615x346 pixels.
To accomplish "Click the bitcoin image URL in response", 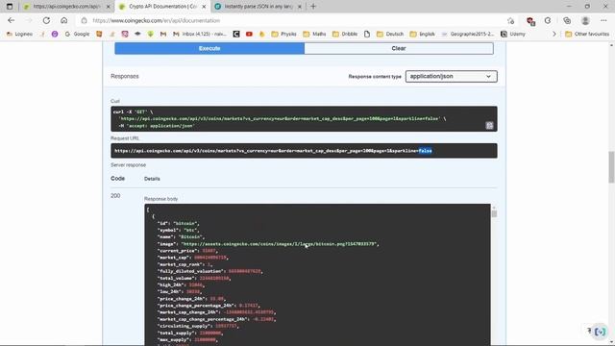I will [x=280, y=244].
